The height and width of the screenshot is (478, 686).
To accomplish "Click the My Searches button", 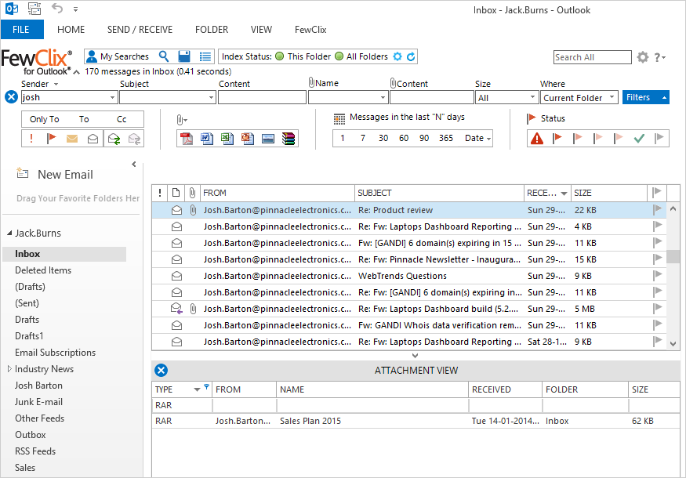I will 118,56.
